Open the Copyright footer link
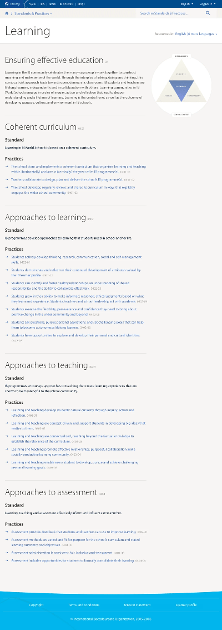Image resolution: width=222 pixels, height=630 pixels. [x=36, y=605]
